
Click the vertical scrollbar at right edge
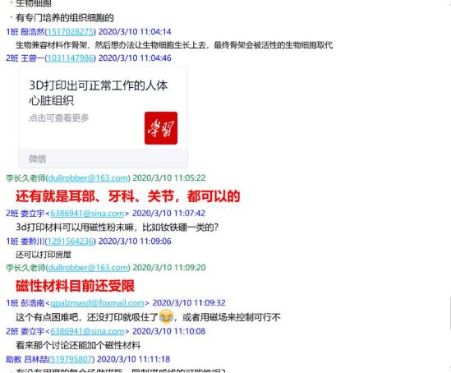click(x=449, y=314)
